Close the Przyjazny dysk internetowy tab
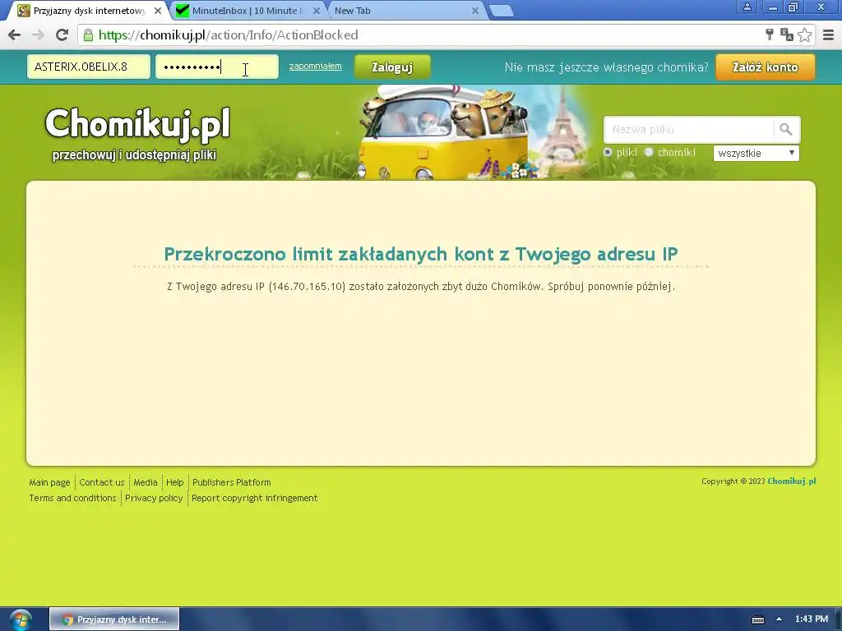The width and height of the screenshot is (842, 631). [x=157, y=11]
